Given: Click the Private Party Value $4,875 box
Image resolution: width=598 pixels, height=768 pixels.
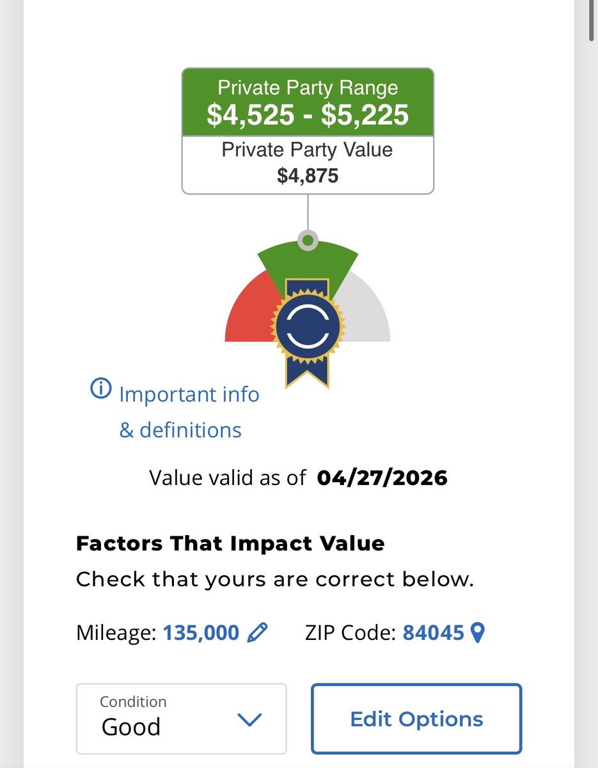Looking at the screenshot, I should (308, 164).
